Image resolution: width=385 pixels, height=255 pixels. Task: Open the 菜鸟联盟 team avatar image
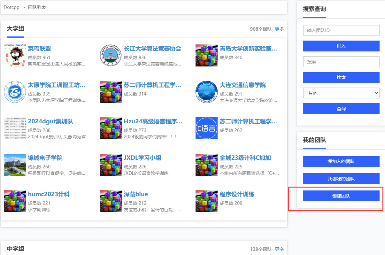15,55
